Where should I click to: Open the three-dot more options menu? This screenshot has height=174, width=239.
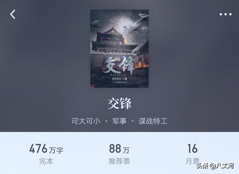226,14
